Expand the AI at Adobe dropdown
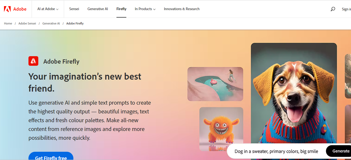This screenshot has width=351, height=160. 48,9
